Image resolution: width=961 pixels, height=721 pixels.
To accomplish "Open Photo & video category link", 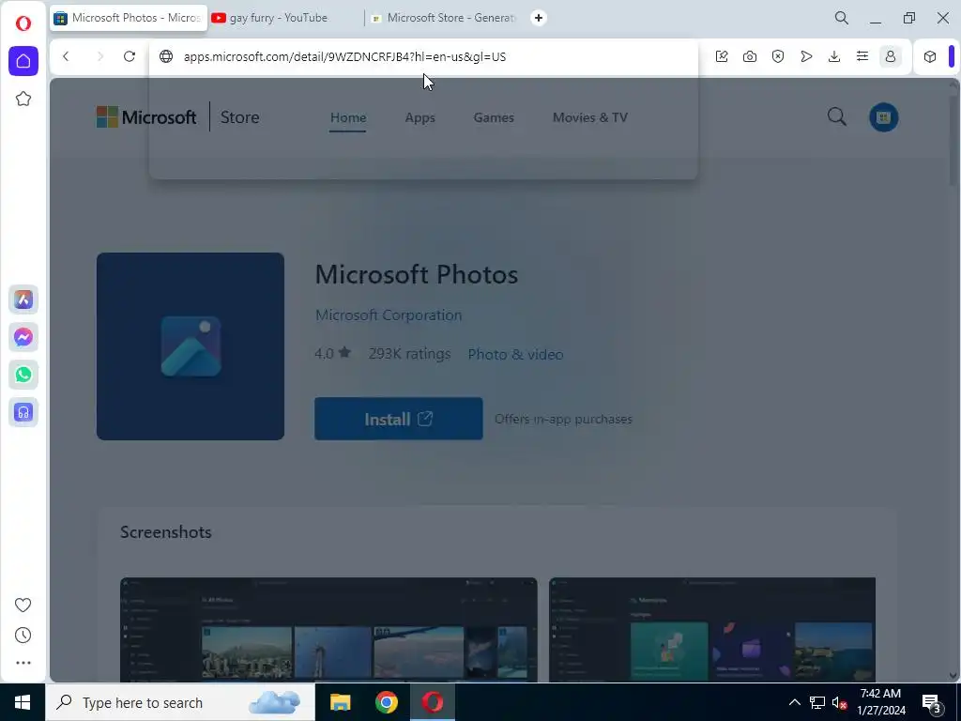I will 515,354.
